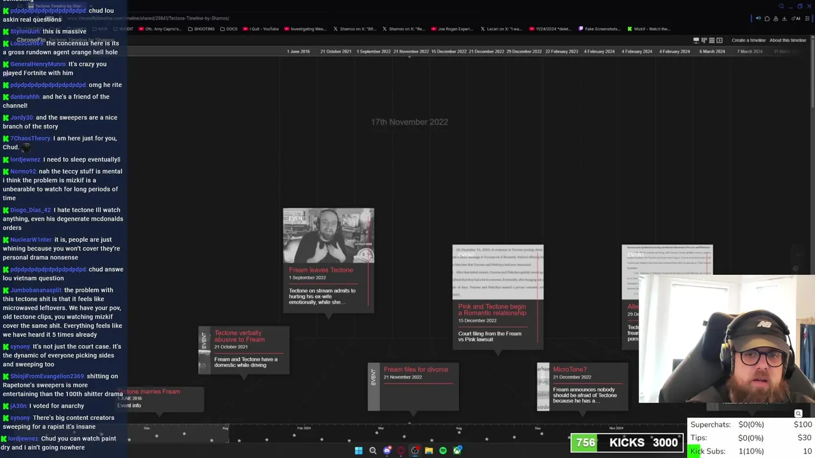Open Windows taskbar search
This screenshot has width=815, height=458.
(372, 451)
